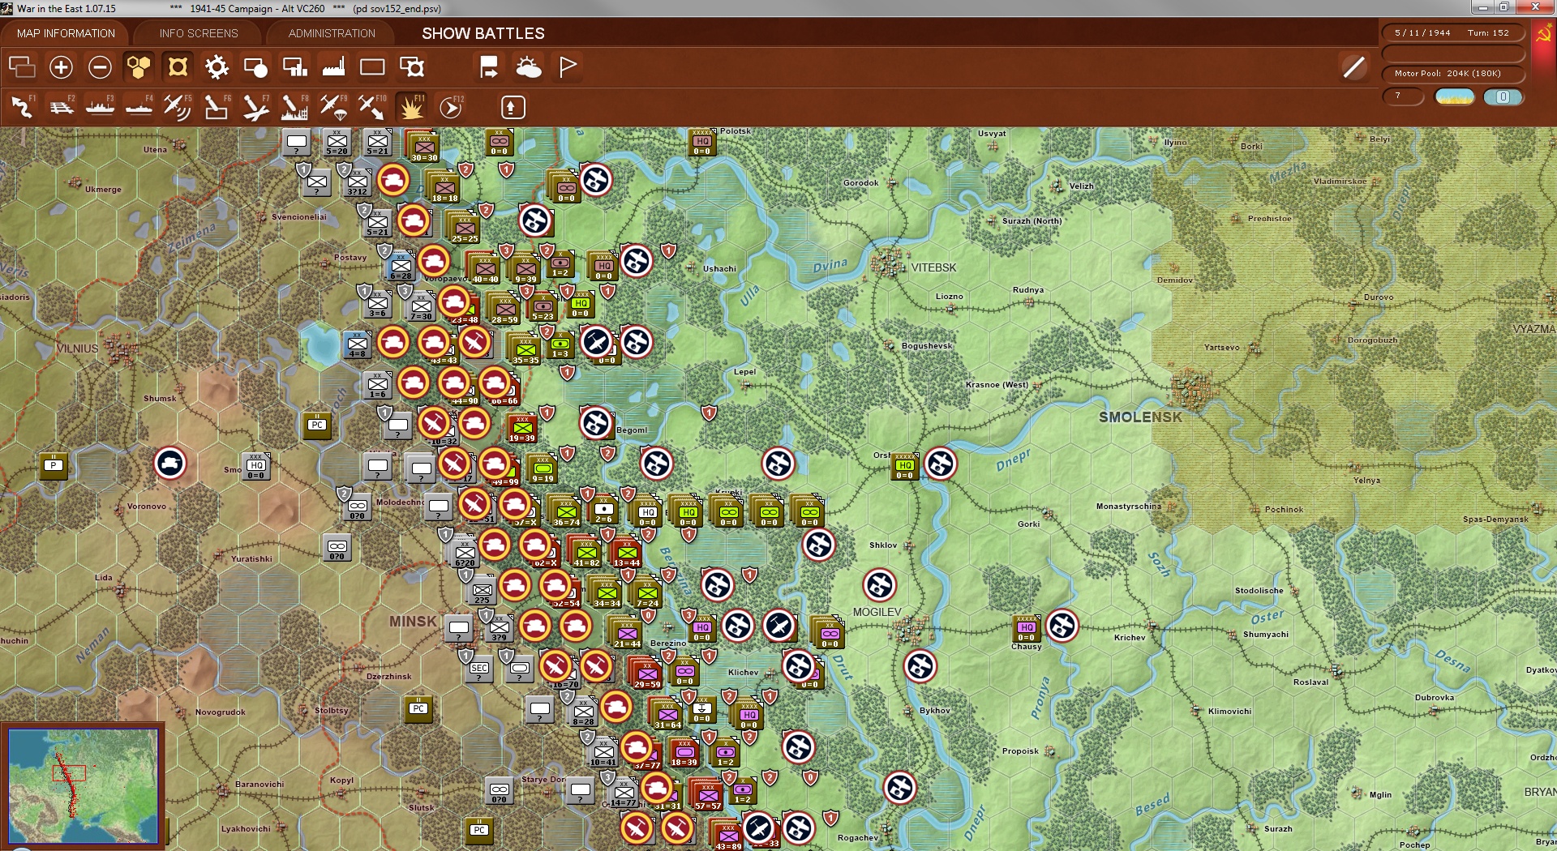Click the rectangle-with-circle toolbar icon
Viewport: 1557px width, 851px height.
click(255, 67)
